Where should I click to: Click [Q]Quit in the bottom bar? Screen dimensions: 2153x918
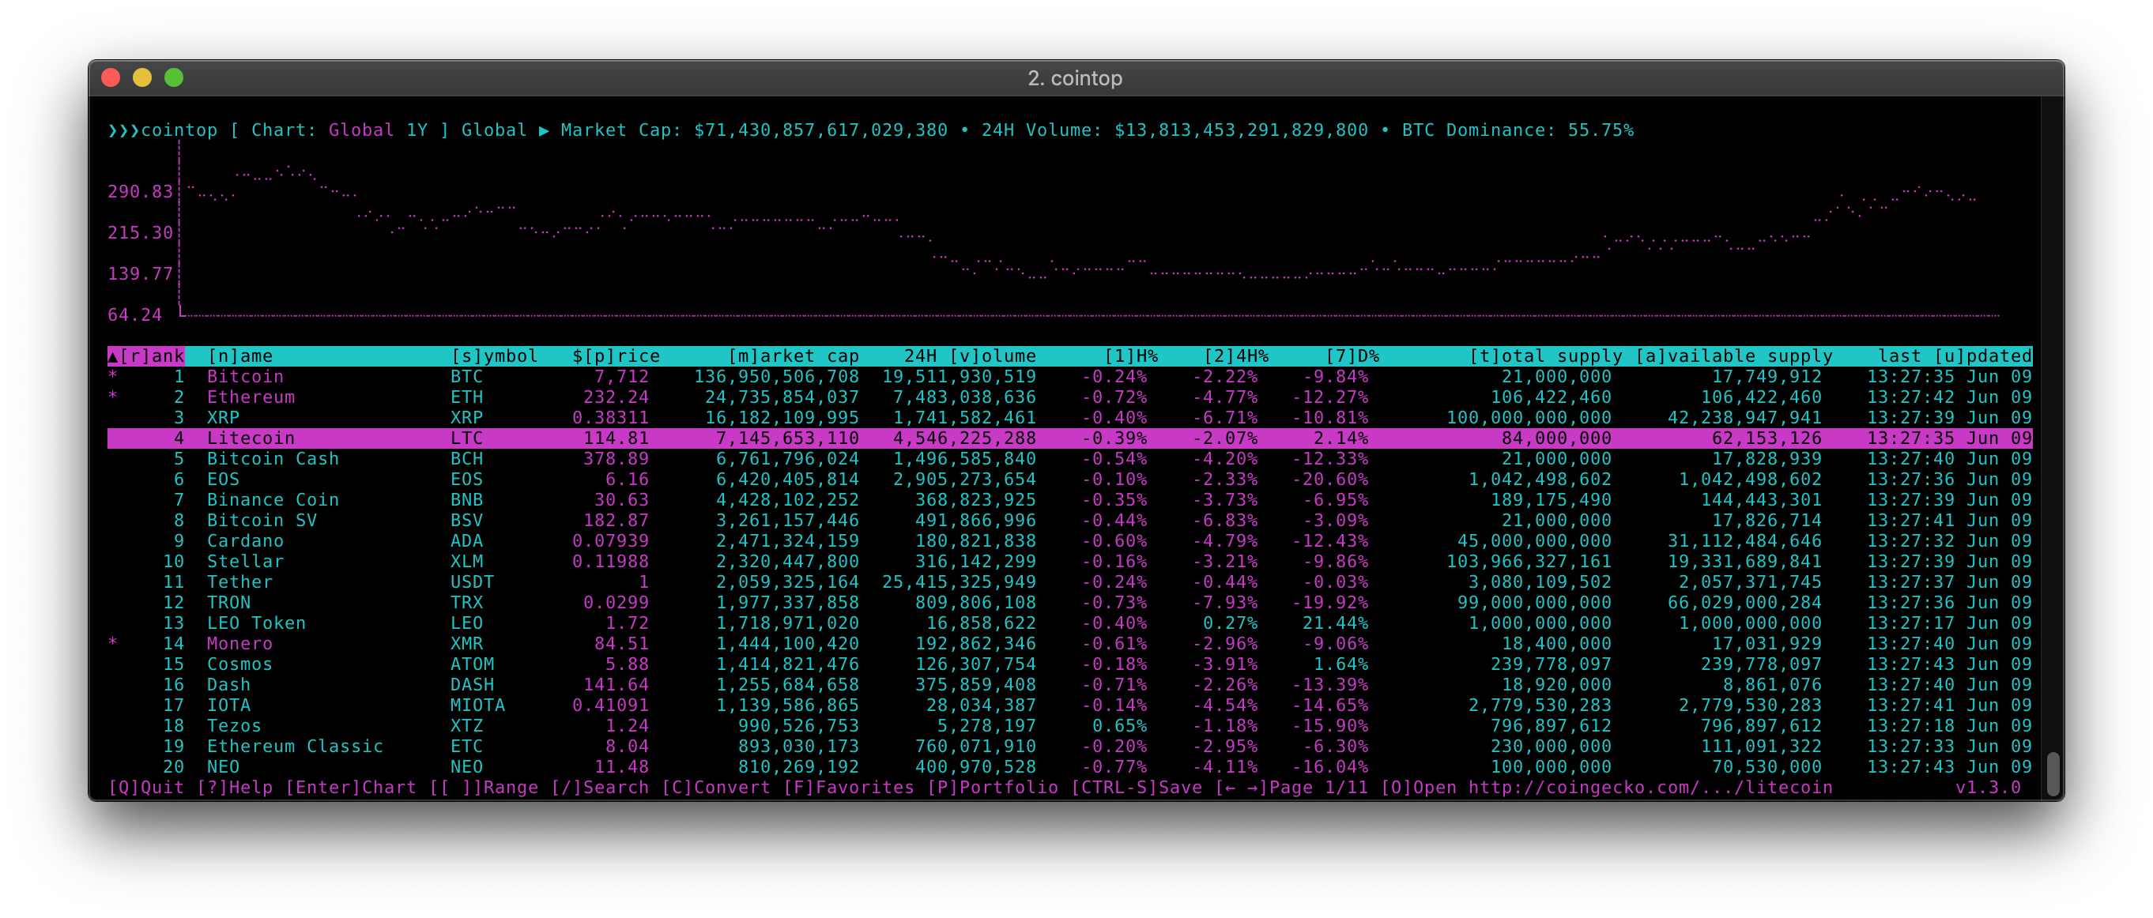tap(146, 788)
